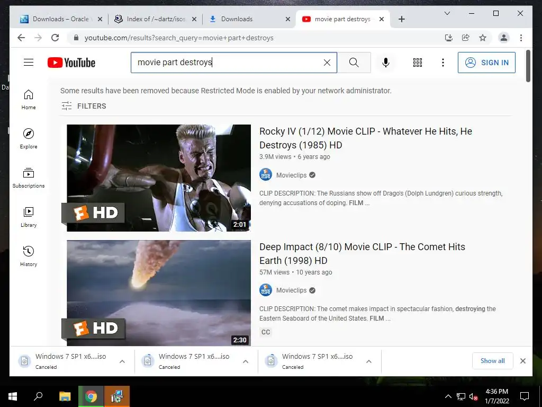Open the FILTERS options
Screen dimensions: 542x407
[84, 106]
